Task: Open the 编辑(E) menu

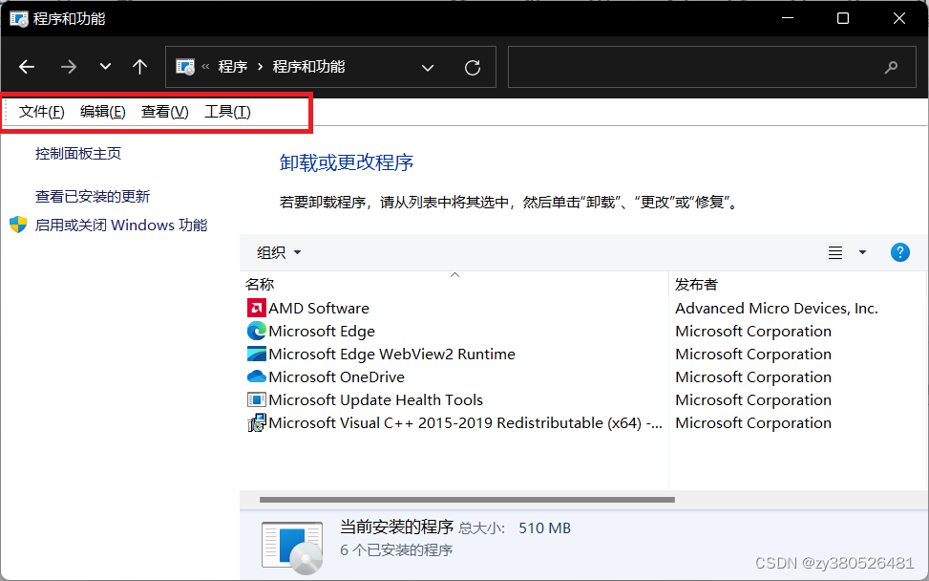Action: tap(103, 112)
